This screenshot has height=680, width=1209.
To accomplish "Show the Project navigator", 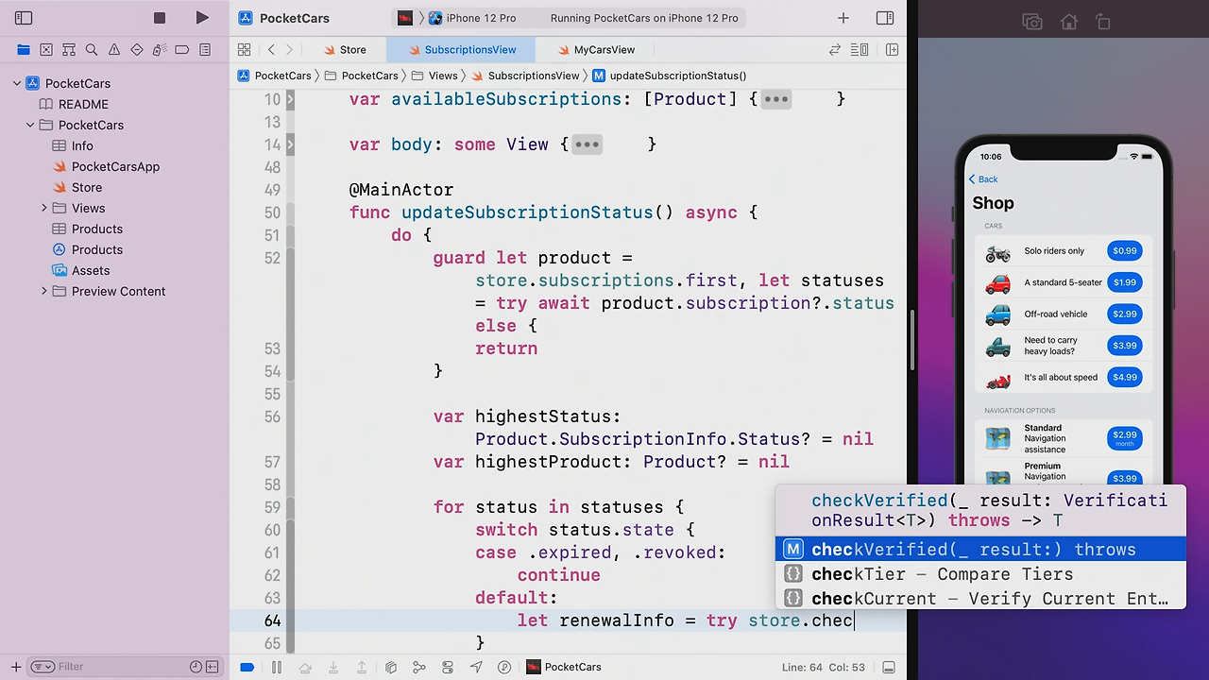I will click(24, 49).
